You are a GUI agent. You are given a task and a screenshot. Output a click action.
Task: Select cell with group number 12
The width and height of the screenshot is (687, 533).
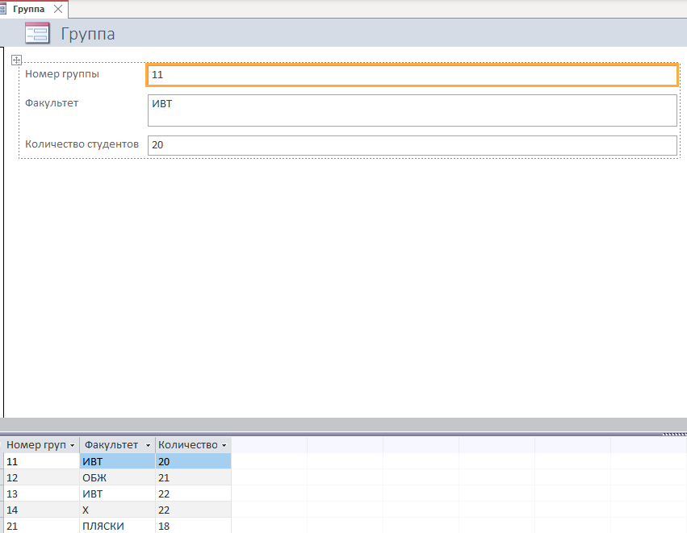[x=42, y=478]
